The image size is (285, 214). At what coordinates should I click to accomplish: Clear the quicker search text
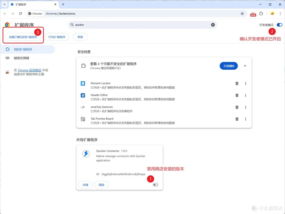coord(213,25)
